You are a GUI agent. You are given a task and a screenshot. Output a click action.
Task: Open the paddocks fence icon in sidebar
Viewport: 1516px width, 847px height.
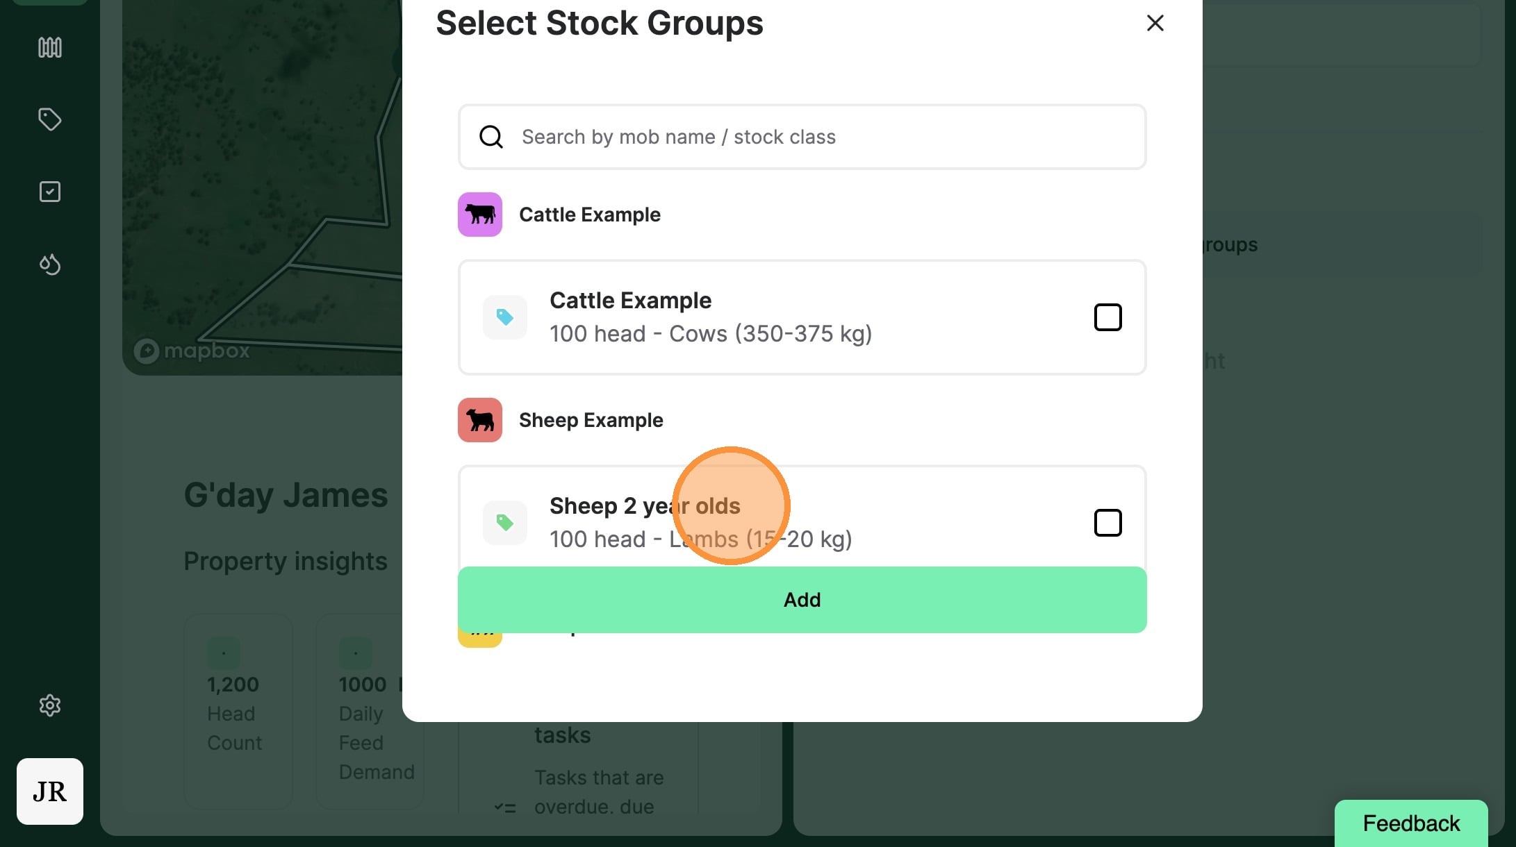coord(49,47)
